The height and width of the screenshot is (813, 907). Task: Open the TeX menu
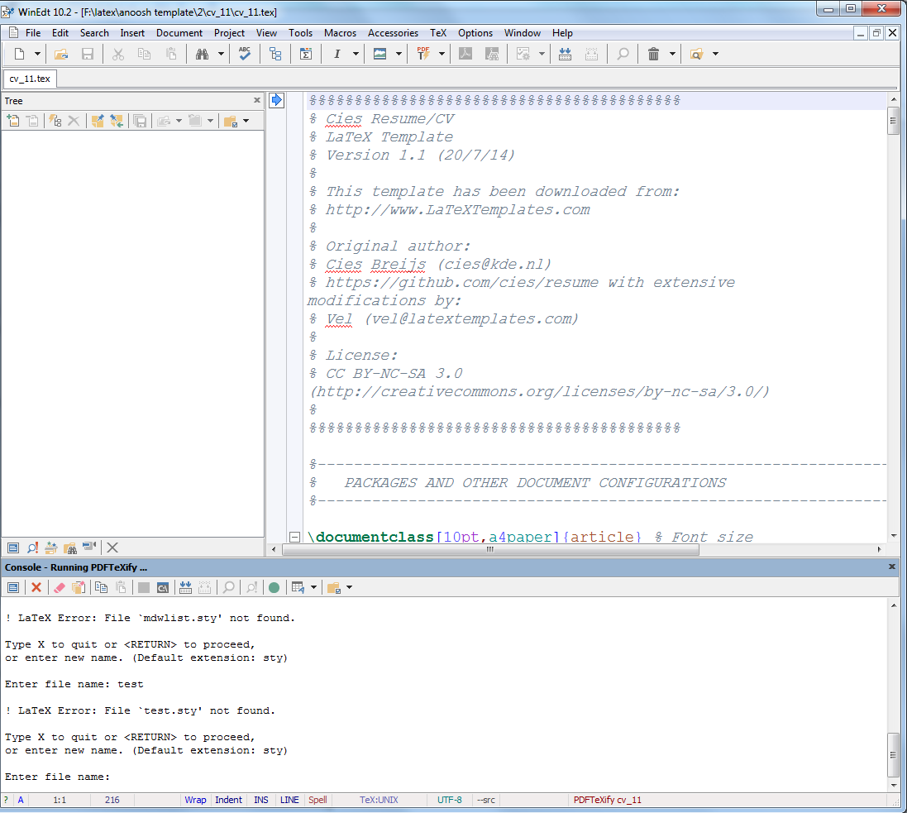[438, 33]
